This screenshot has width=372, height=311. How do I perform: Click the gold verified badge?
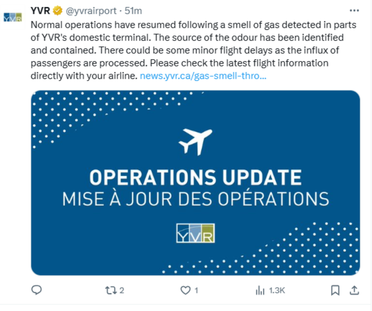tap(57, 10)
